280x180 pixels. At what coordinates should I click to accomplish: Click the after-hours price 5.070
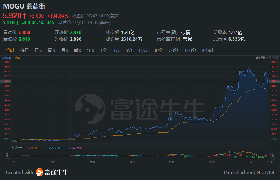click(x=9, y=22)
